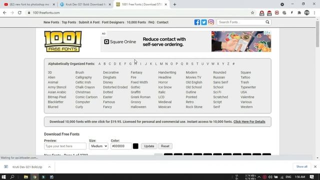Viewport: 320px width, 180px height.
Task: Click the search magnifier icon
Action: tap(267, 22)
